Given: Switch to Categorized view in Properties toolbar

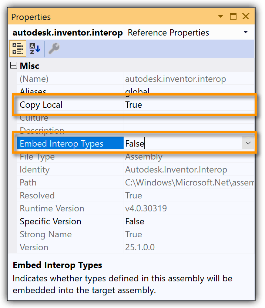Looking at the screenshot, I should (x=17, y=48).
